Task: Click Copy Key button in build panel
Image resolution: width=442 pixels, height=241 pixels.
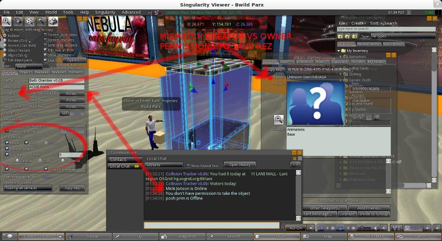Action: (72, 188)
